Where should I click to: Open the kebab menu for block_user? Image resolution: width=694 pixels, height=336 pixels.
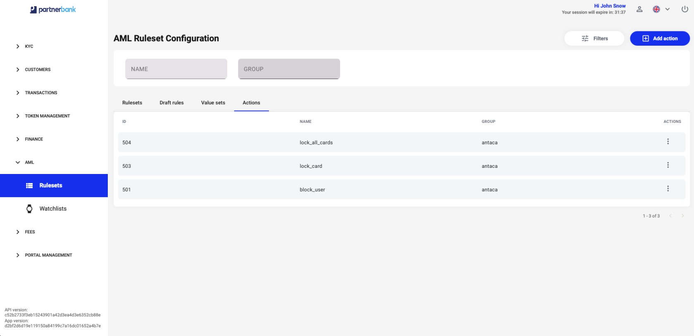click(668, 188)
